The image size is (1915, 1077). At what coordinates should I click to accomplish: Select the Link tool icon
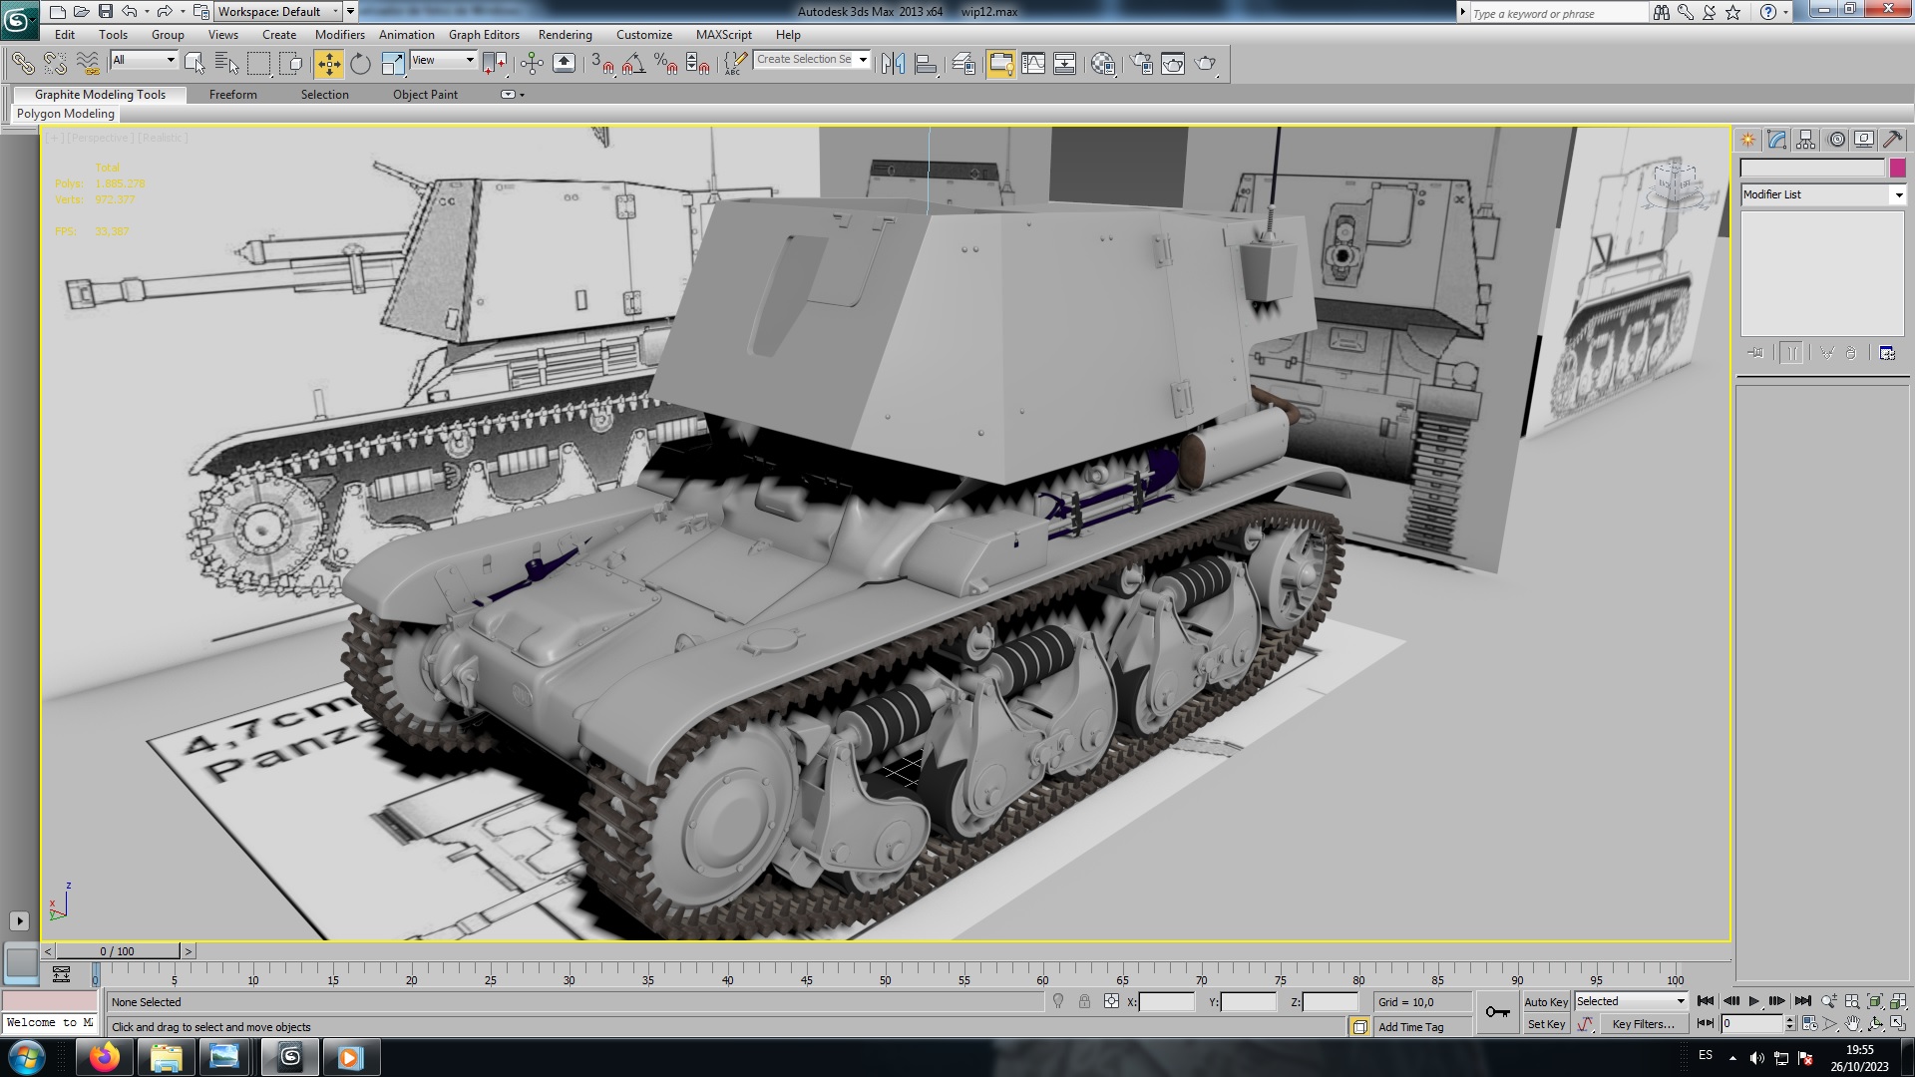pos(22,64)
